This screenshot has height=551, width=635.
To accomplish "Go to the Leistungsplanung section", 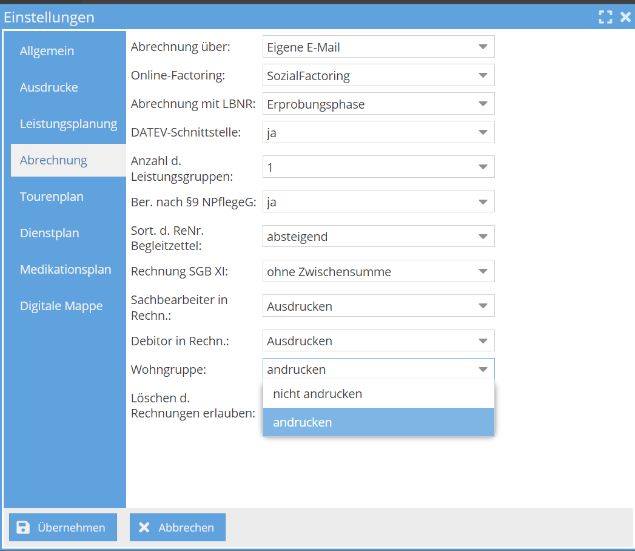I will 68,124.
